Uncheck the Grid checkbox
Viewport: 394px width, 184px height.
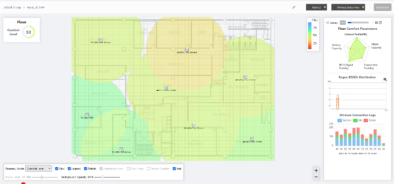pyautogui.click(x=57, y=169)
